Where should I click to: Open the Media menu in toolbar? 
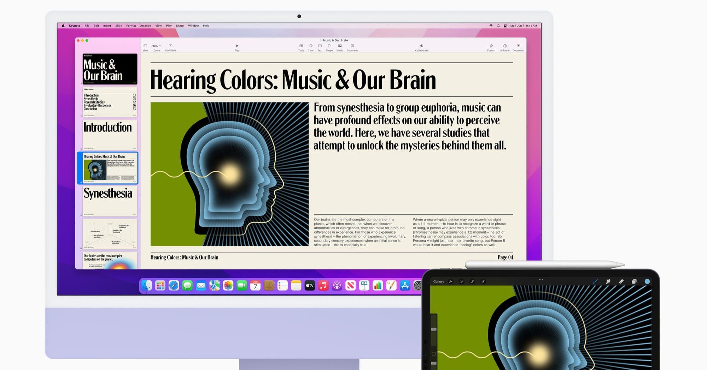pyautogui.click(x=340, y=47)
